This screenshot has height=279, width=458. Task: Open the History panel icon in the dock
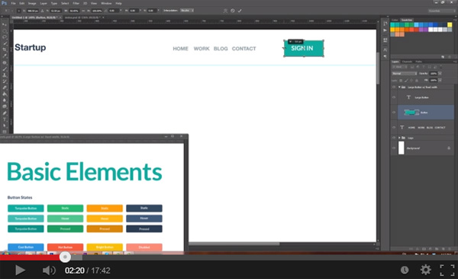pyautogui.click(x=385, y=24)
